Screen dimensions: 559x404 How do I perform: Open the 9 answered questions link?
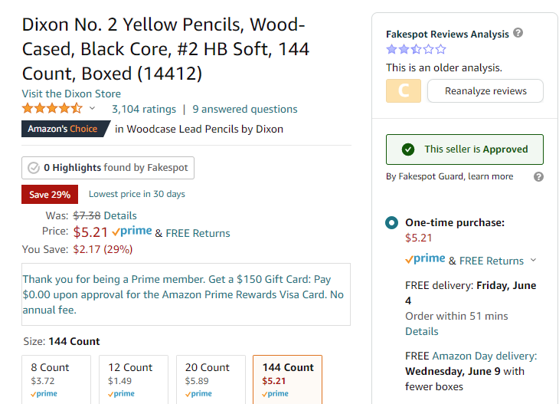coord(245,109)
